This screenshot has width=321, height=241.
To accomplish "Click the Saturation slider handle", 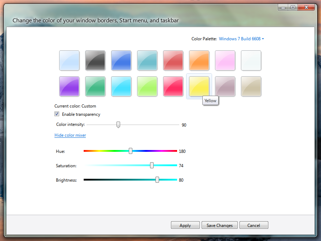I will pyautogui.click(x=152, y=165).
